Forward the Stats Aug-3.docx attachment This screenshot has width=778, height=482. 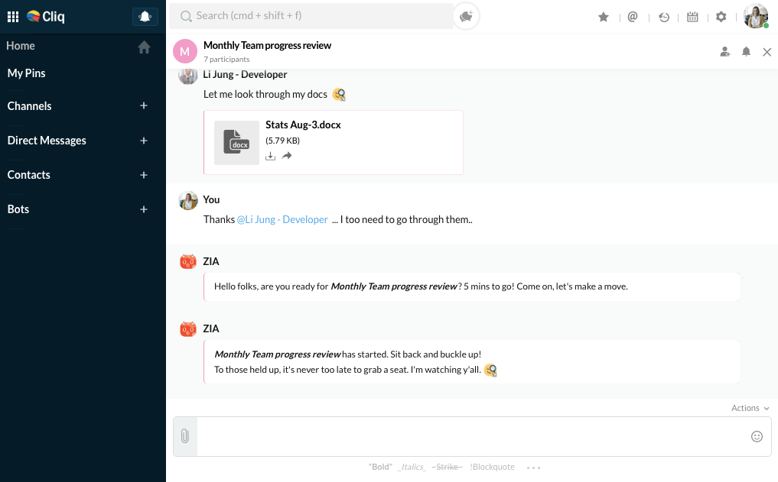[287, 156]
